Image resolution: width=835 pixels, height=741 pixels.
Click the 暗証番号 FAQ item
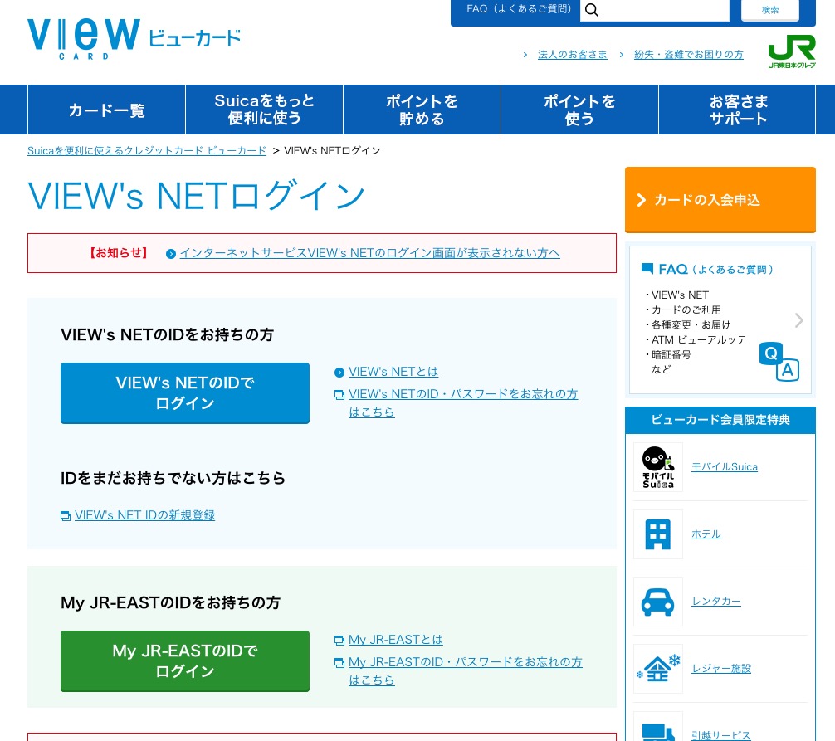(671, 354)
